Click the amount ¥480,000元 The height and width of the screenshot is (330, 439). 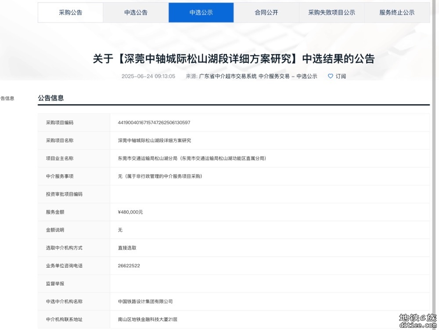(x=130, y=212)
